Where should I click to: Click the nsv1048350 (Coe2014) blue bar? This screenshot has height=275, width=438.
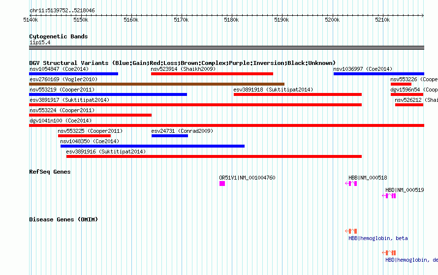[153, 146]
